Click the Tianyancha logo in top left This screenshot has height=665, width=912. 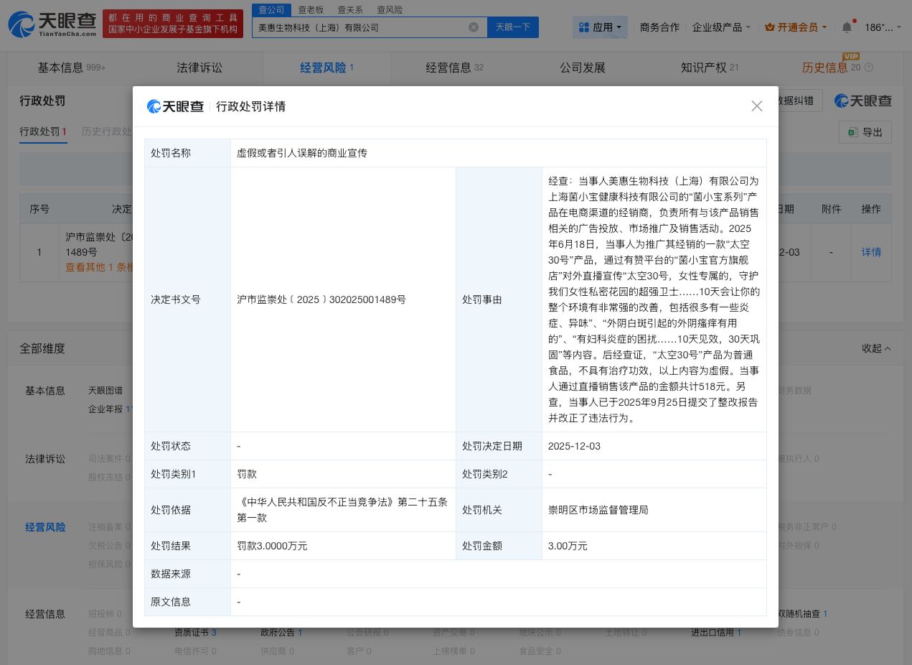pyautogui.click(x=52, y=24)
